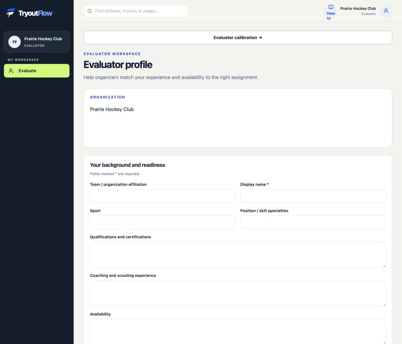Click the Position / skill specialties field

click(313, 222)
